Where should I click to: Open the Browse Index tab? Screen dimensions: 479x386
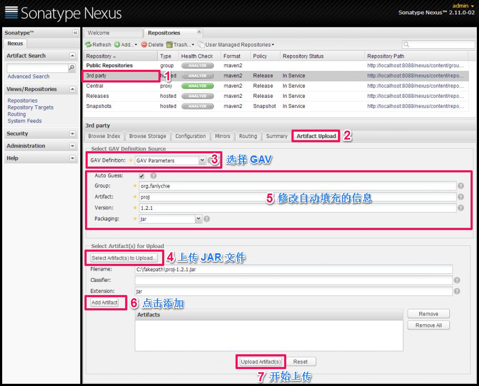click(x=104, y=136)
